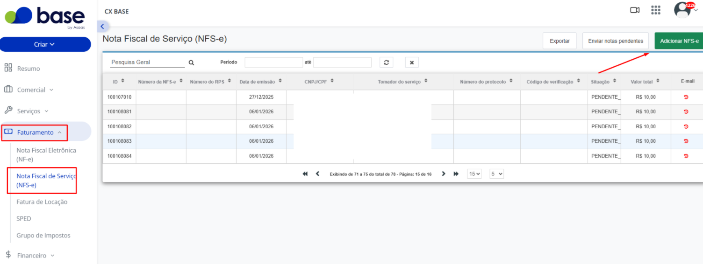Sort by the Situação column header
This screenshot has width=703, height=264.
(x=603, y=82)
